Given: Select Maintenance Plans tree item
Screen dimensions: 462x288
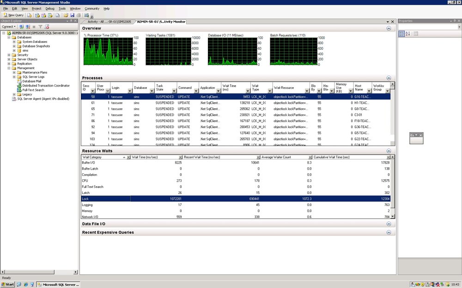Looking at the screenshot, I should (35, 72).
